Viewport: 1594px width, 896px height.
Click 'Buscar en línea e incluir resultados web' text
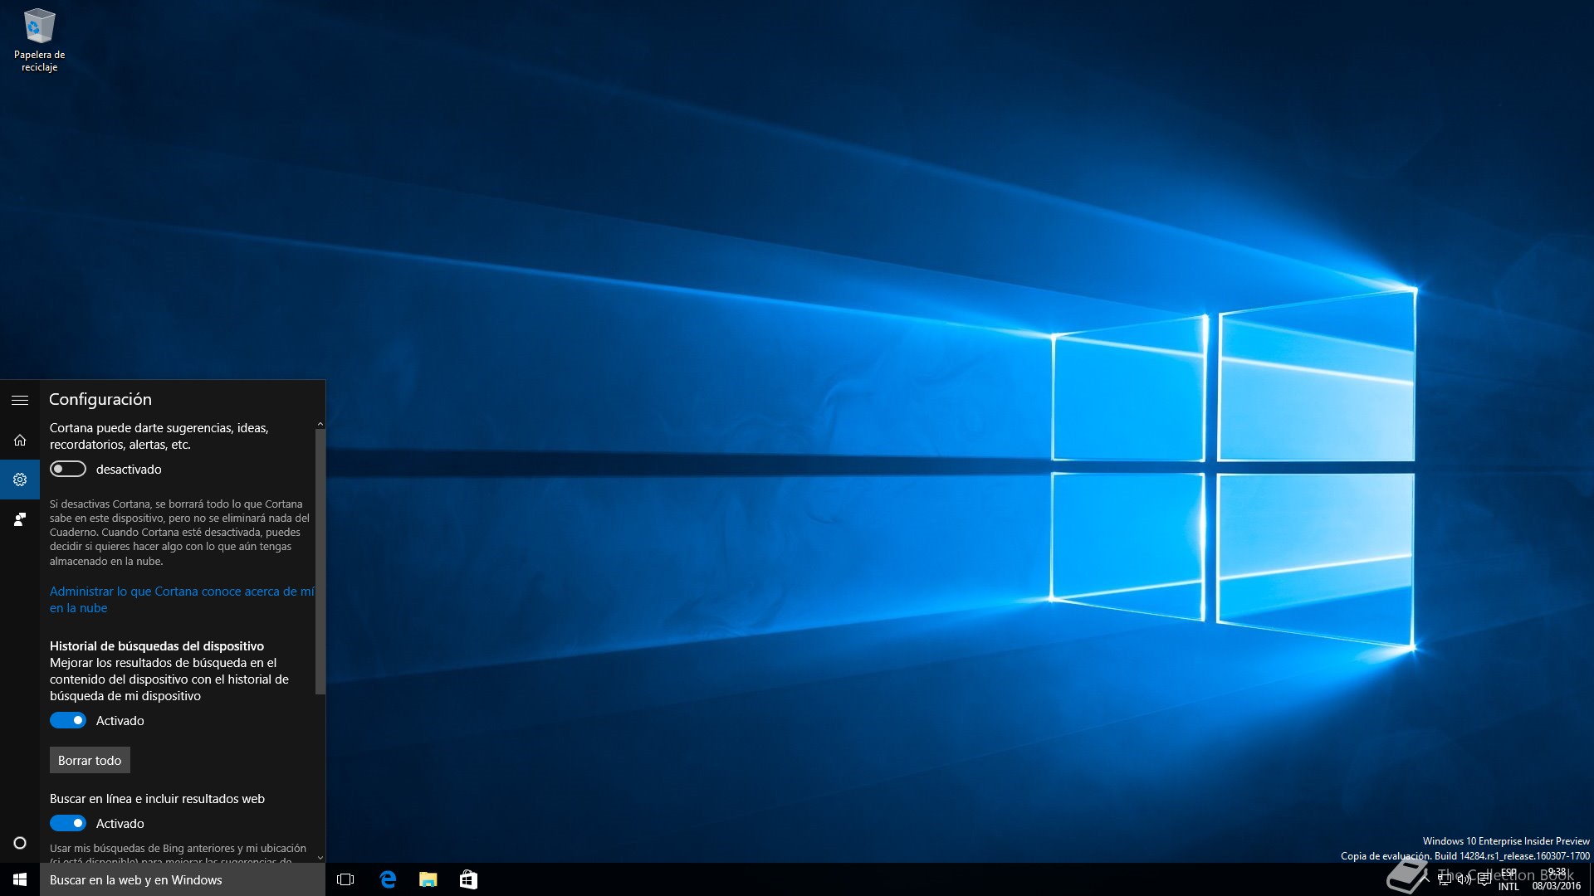point(157,798)
